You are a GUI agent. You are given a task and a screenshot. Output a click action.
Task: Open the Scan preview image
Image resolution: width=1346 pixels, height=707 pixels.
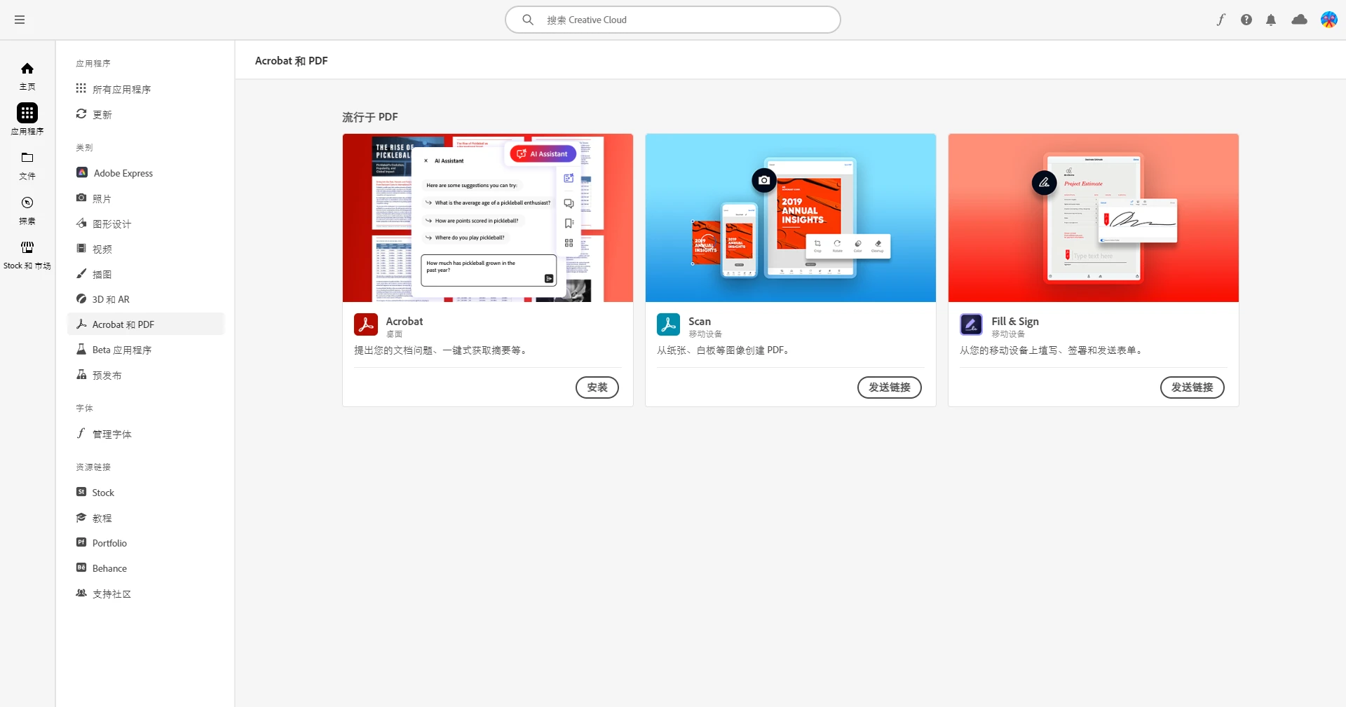click(791, 218)
